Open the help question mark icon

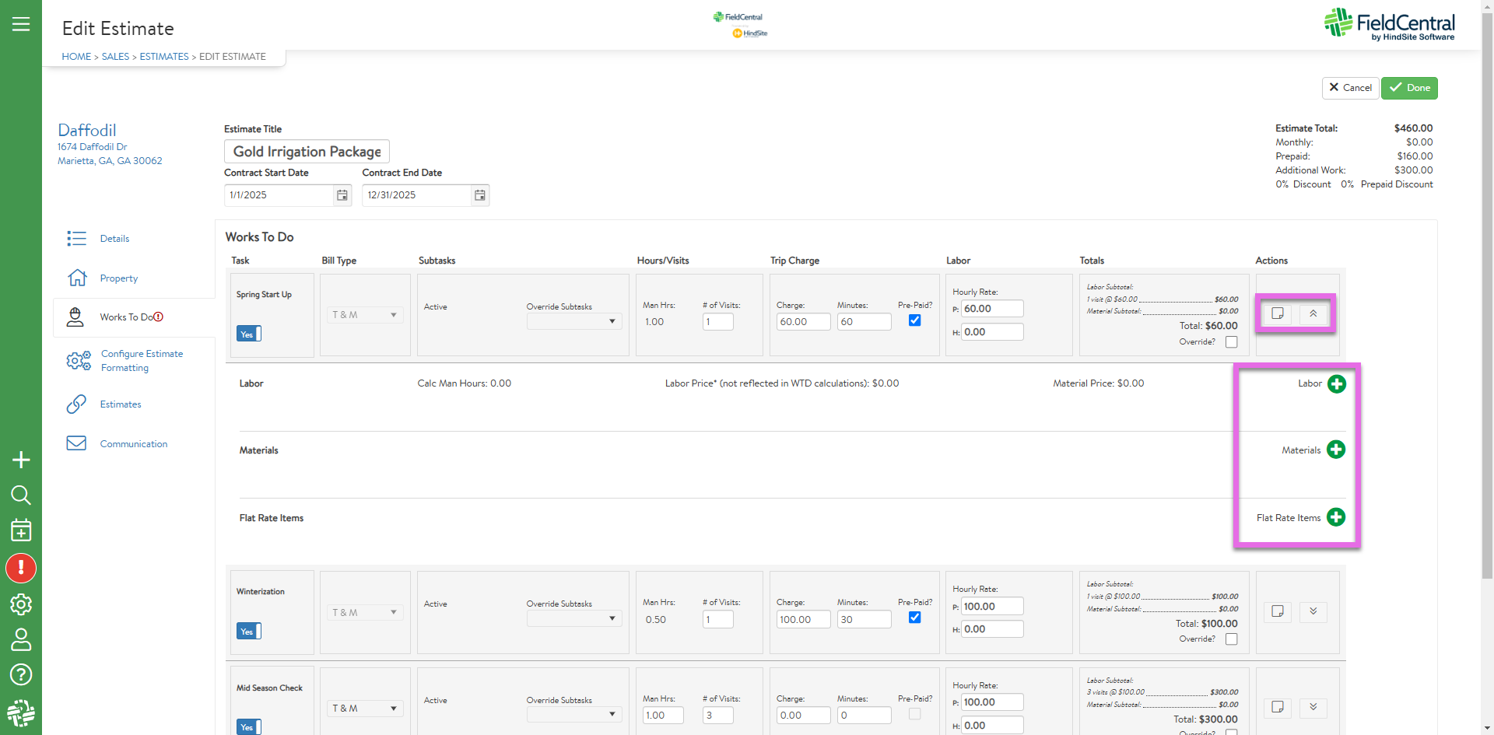(21, 674)
